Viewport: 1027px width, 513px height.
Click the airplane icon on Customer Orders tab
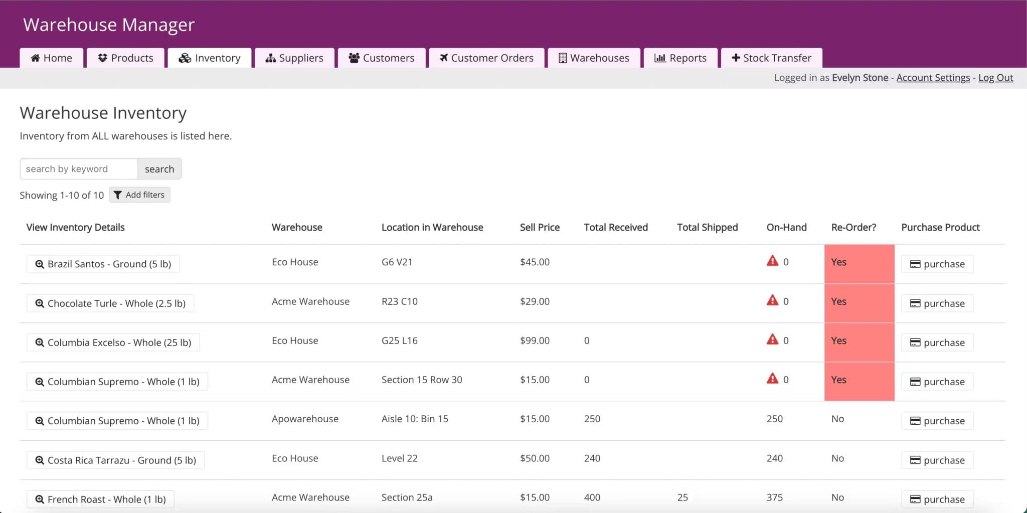click(x=443, y=58)
